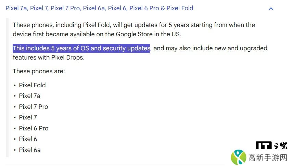Click the 高新手游网 watermark text

click(268, 158)
